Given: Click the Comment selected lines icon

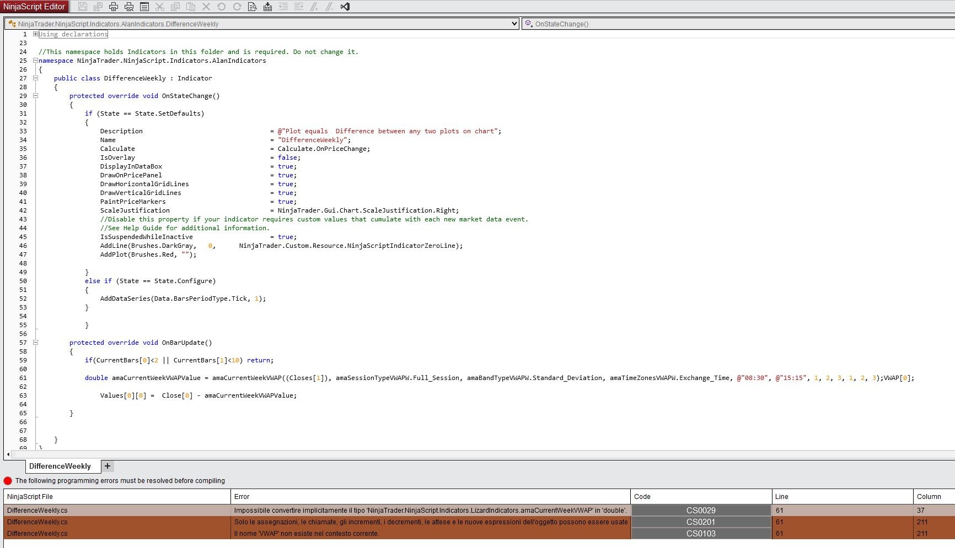Looking at the screenshot, I should [x=314, y=7].
